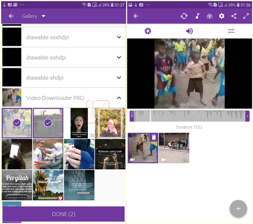Tap the DONE (2) button
The height and width of the screenshot is (224, 253).
coord(64,214)
